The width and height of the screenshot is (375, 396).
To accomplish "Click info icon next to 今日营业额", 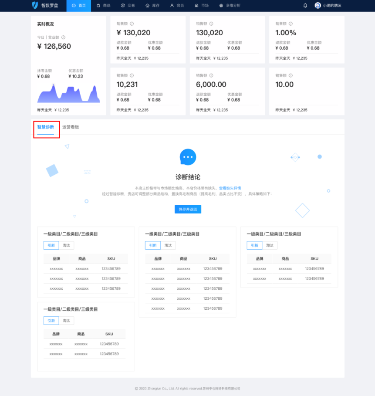I will 63,37.
